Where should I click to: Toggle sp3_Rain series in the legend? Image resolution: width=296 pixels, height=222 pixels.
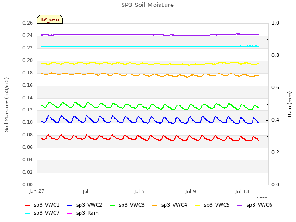point(83,213)
